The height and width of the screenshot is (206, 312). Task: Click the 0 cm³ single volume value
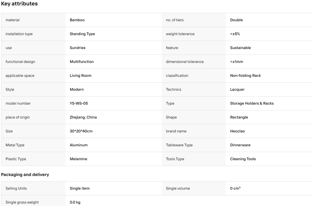[235, 188]
